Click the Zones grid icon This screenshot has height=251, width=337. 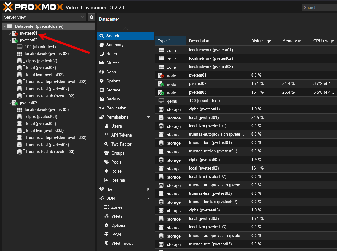point(107,207)
